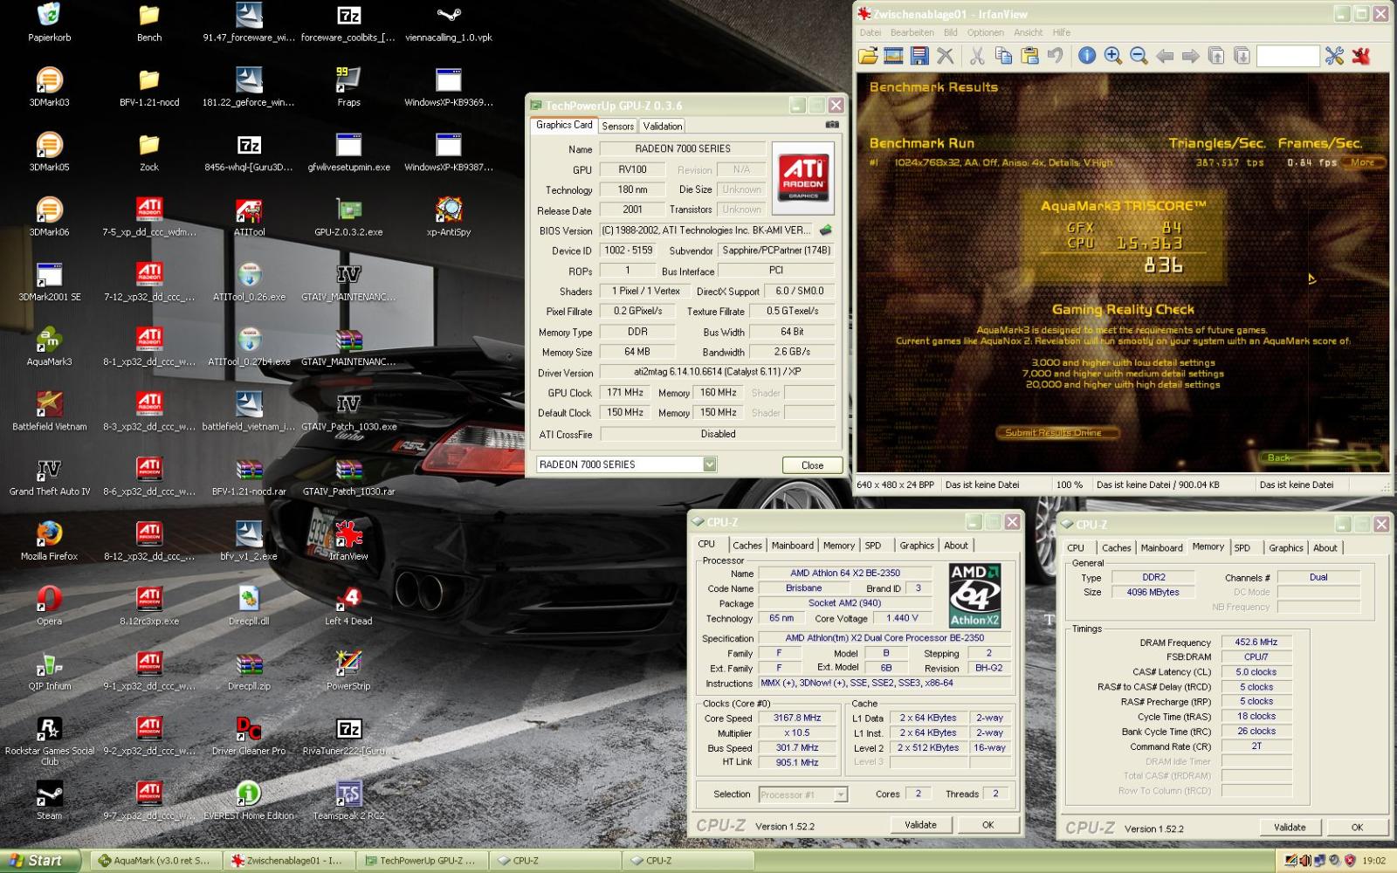Save BIOS using GPU-Z chip icon
1397x873 pixels.
[825, 230]
